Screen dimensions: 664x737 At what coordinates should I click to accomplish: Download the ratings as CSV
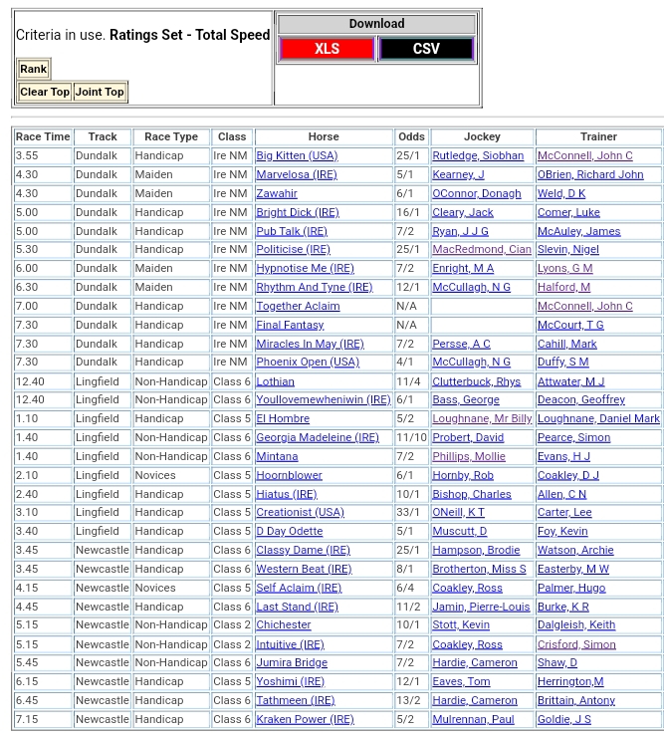[x=426, y=49]
